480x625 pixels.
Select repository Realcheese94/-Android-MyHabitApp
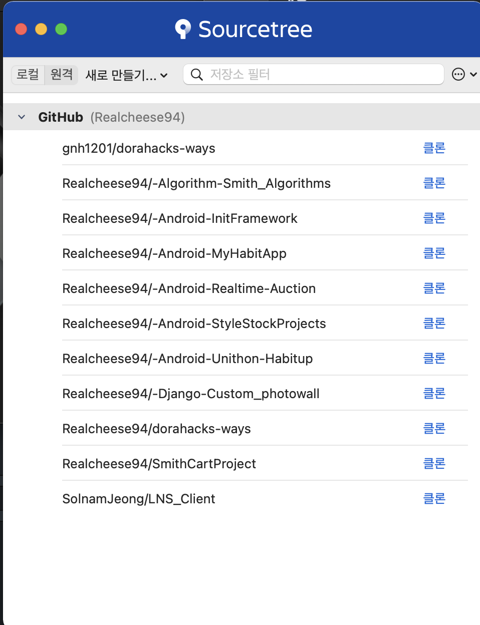tap(174, 254)
